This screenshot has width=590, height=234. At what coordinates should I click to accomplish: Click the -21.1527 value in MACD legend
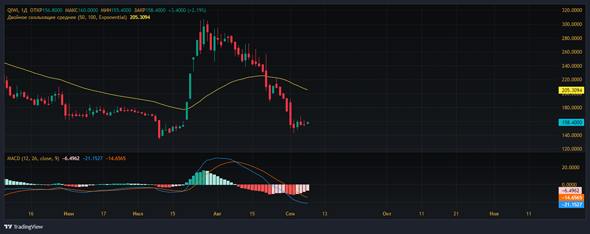92,159
